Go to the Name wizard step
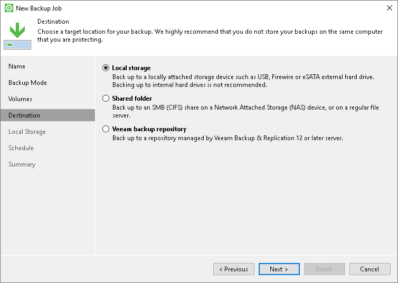Viewport: 398px width, 283px height. [17, 66]
